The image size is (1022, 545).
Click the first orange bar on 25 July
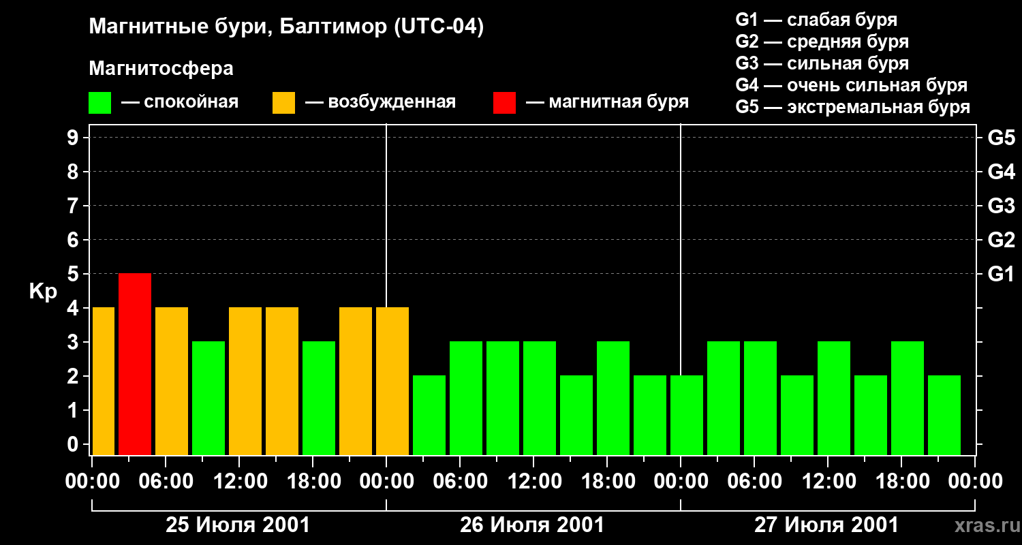click(x=103, y=381)
